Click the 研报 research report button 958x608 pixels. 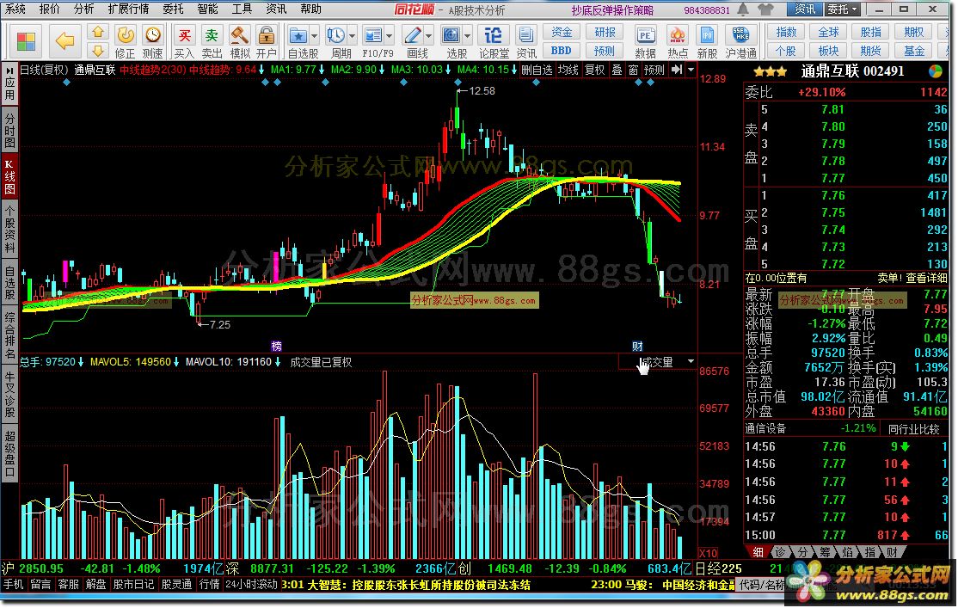click(x=605, y=33)
